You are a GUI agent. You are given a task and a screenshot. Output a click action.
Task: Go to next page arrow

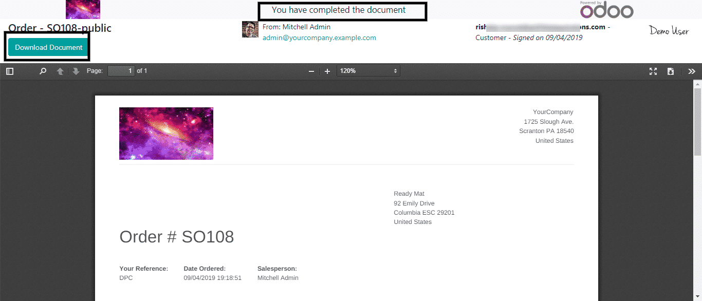click(76, 71)
